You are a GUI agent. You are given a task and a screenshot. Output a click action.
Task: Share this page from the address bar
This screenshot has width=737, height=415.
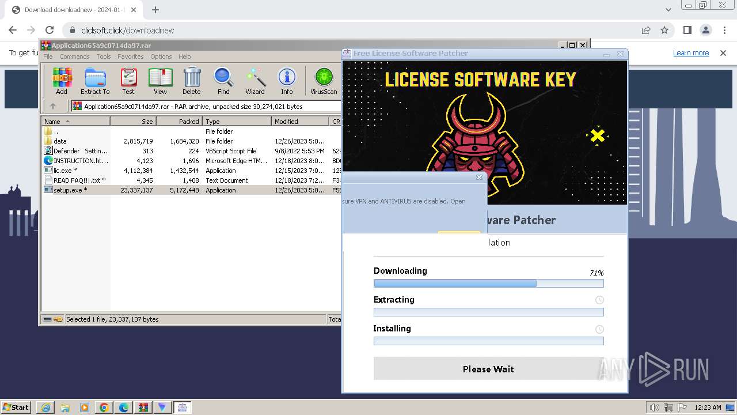pos(646,30)
